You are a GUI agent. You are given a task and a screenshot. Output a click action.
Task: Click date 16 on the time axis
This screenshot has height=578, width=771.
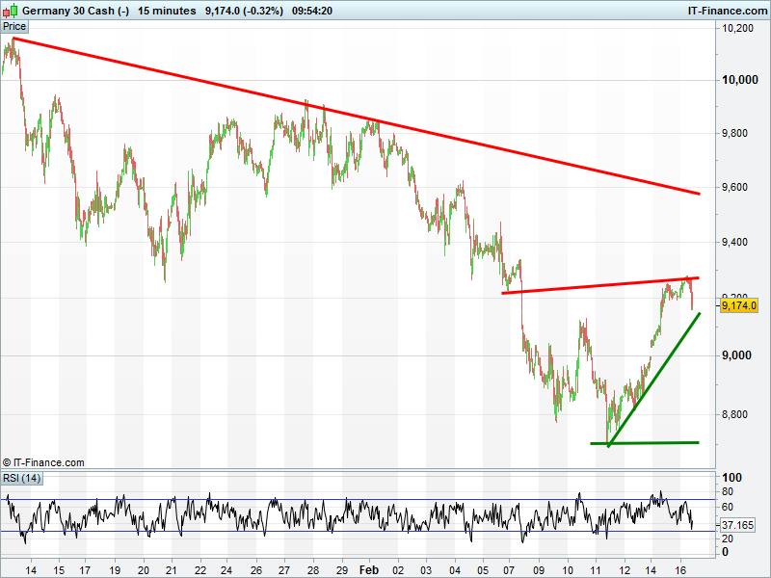680,570
